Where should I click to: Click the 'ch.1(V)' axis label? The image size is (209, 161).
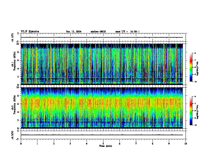(13, 37)
